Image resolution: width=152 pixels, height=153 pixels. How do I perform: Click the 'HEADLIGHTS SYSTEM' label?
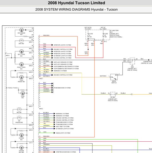click(63, 133)
